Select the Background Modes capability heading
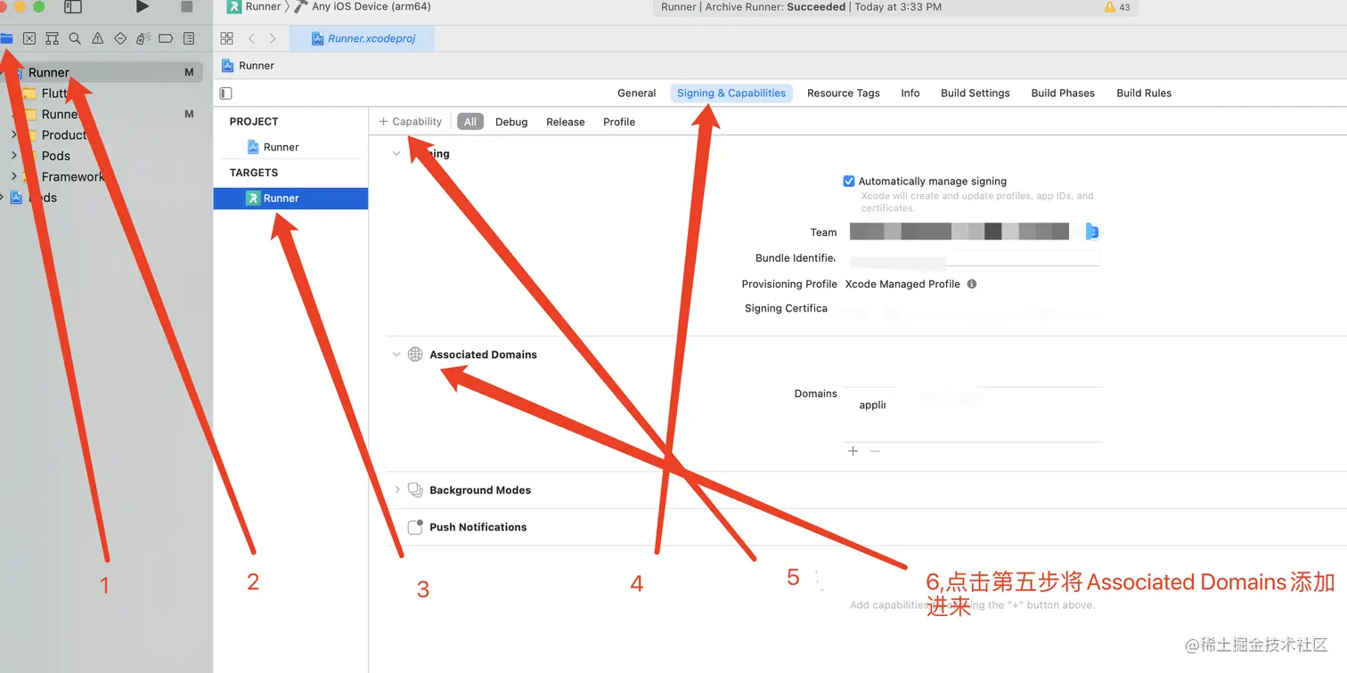Viewport: 1347px width, 673px height. tap(480, 490)
